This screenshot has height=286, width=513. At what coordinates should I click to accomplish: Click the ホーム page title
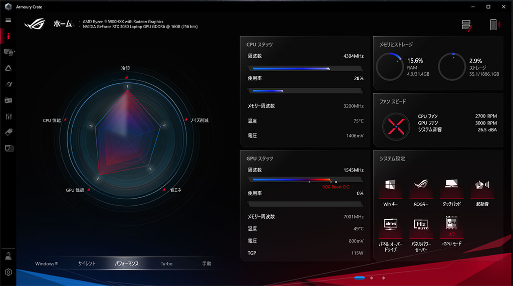click(63, 24)
